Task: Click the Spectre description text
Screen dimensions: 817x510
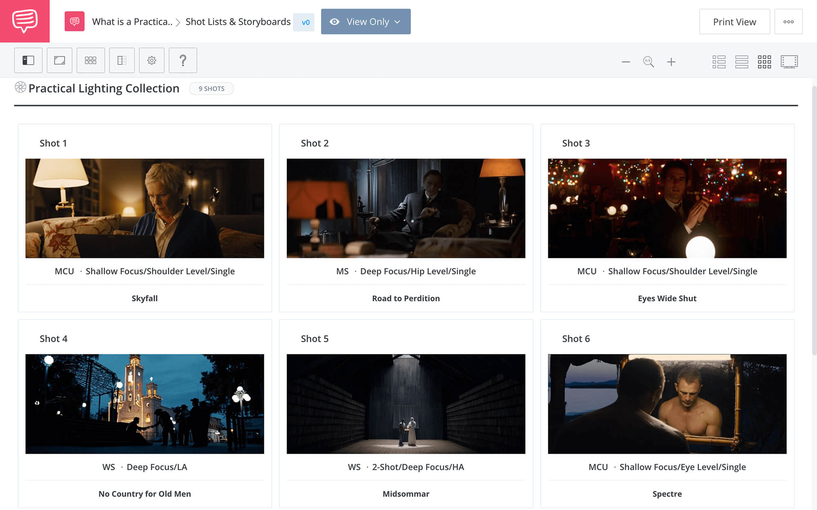Action: (667, 494)
